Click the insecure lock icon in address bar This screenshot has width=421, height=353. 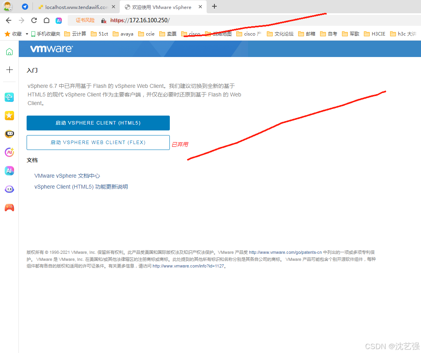104,21
